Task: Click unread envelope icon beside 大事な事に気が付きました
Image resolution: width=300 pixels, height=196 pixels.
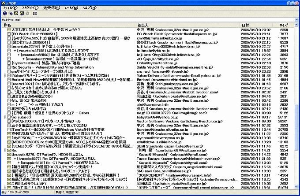Action: (x=9, y=30)
